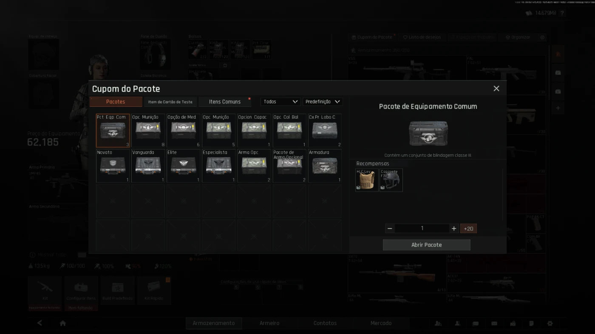595x334 pixels.
Task: Select the Opc. Munição crate with count 8
Action: [x=148, y=131]
